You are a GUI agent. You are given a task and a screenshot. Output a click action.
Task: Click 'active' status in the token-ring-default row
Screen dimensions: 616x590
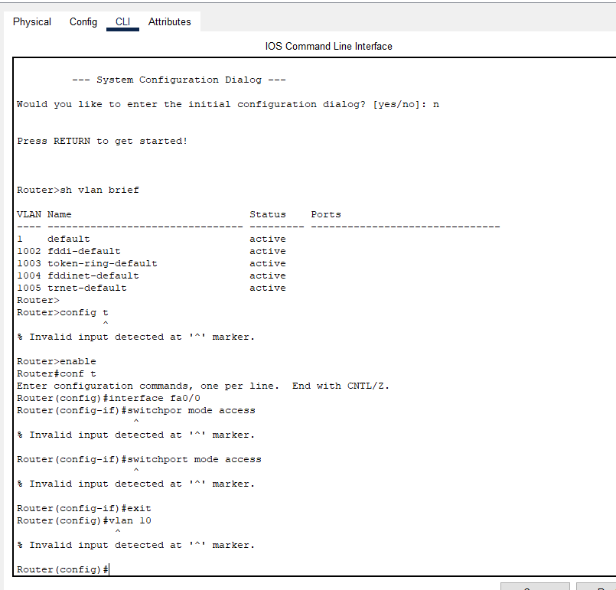(268, 263)
